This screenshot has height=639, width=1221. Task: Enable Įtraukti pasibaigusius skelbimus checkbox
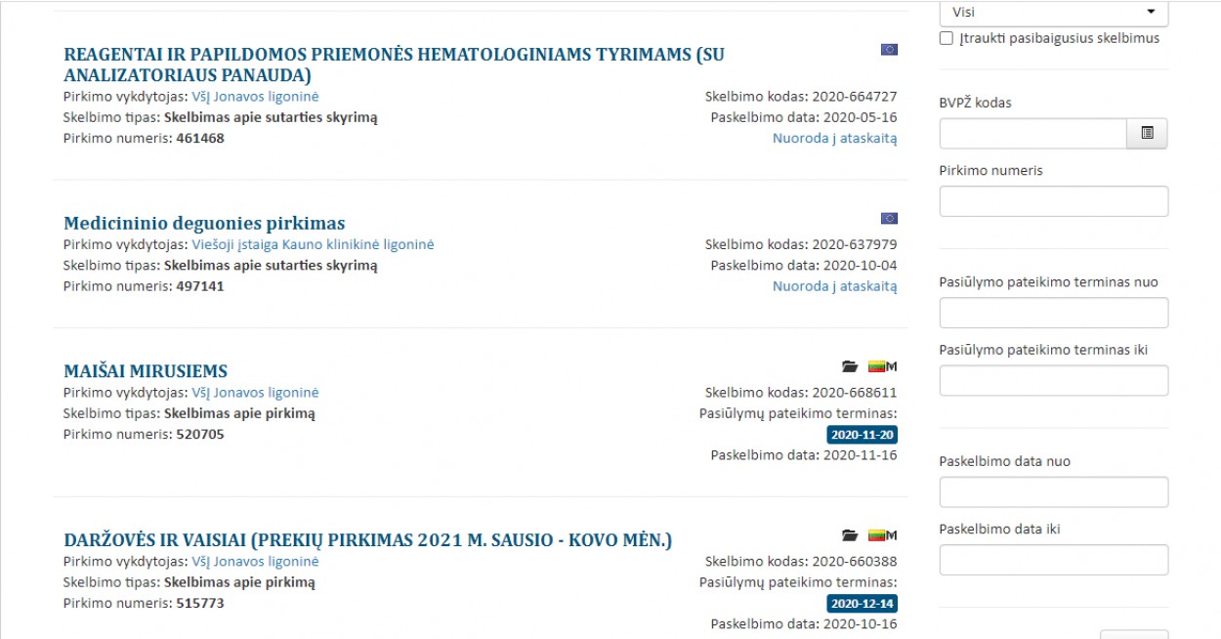[946, 38]
